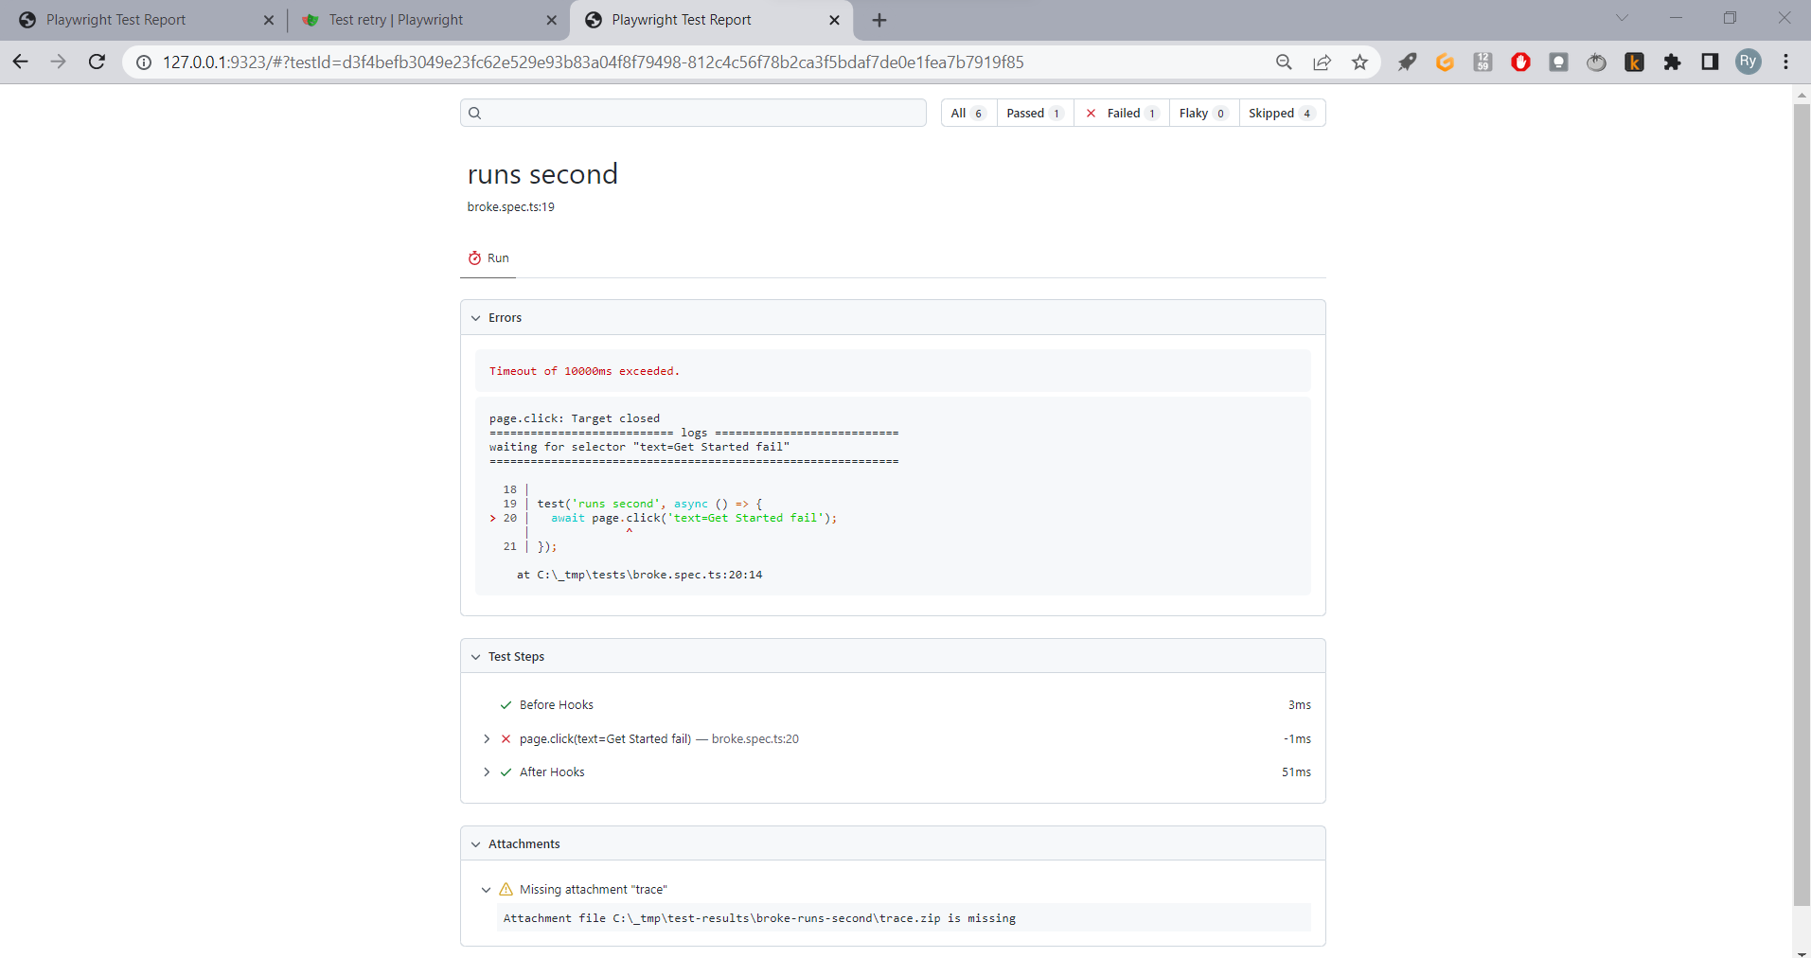Viewport: 1811px width, 958px height.
Task: Select the Run tab
Action: tap(488, 258)
